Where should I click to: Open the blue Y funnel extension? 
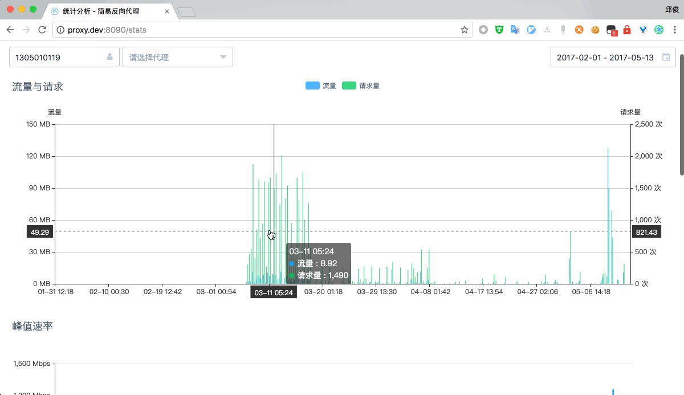(643, 30)
